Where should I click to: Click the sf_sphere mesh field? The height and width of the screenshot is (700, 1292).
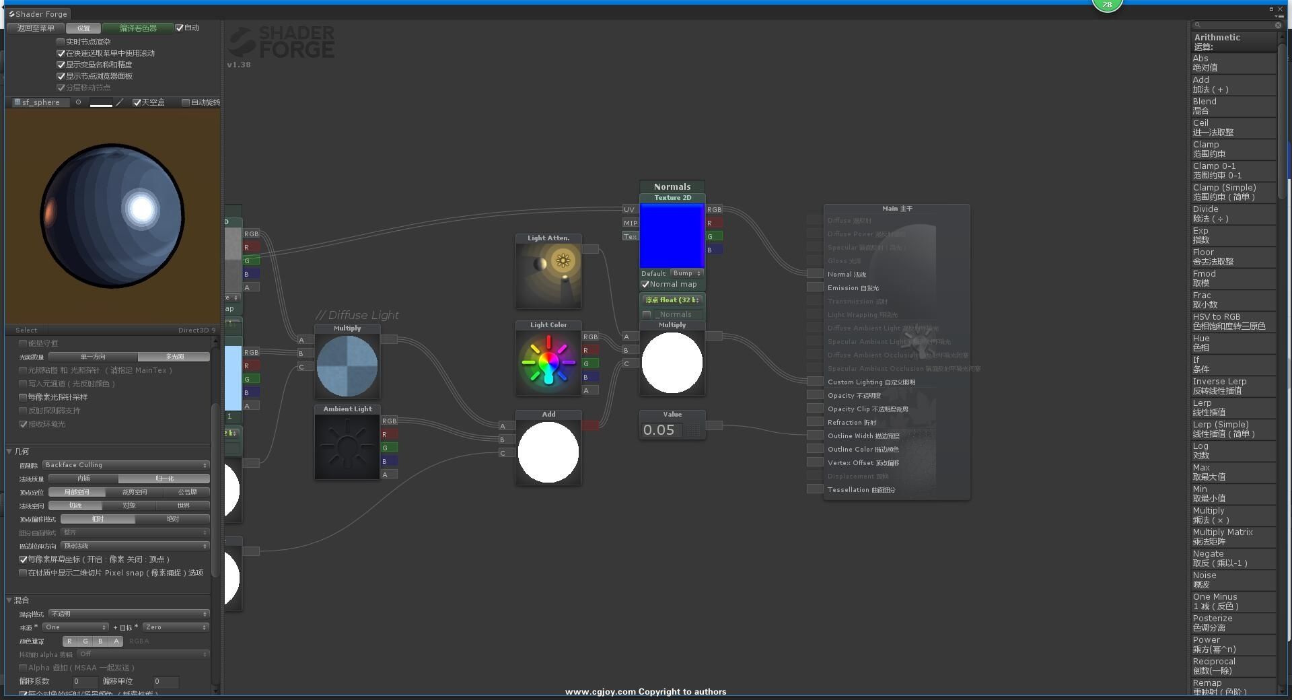coord(41,102)
